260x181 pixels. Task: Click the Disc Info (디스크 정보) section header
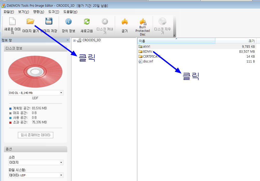coord(36,48)
